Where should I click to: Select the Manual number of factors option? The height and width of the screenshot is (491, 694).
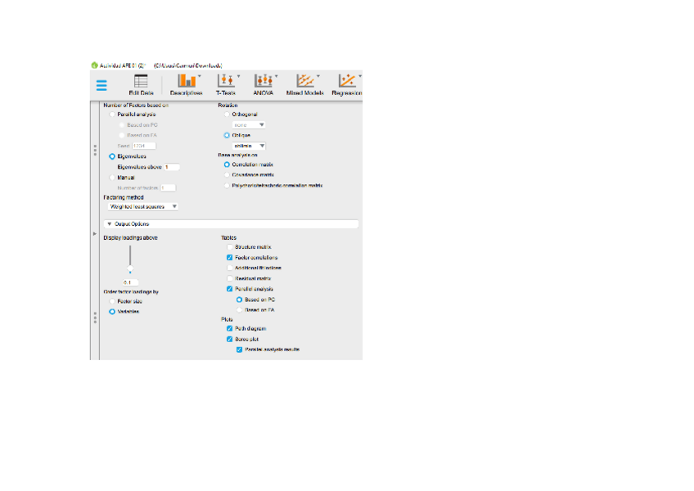[112, 178]
